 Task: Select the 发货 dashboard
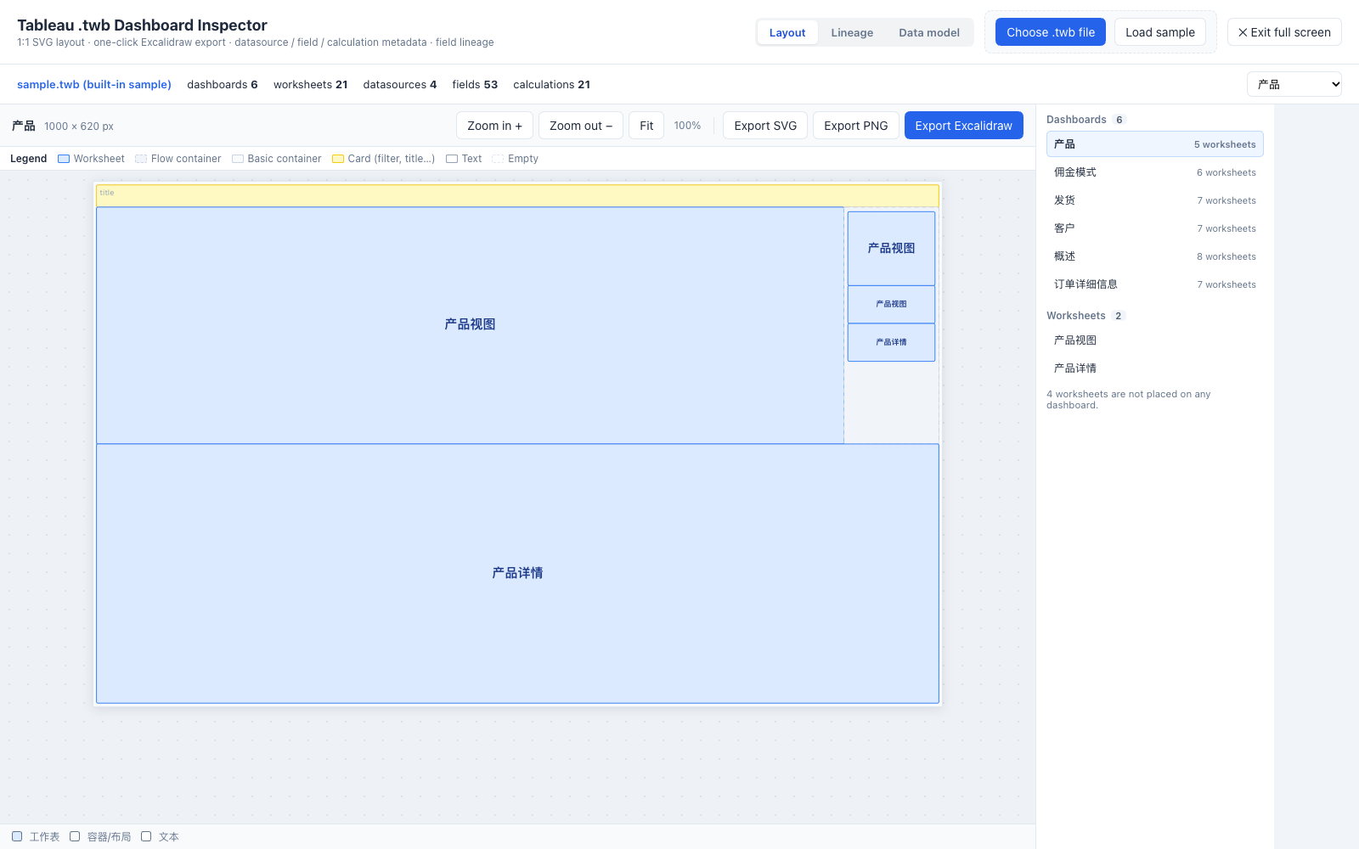click(x=1155, y=200)
